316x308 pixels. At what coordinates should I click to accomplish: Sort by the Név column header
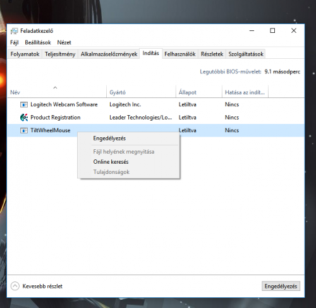pyautogui.click(x=57, y=92)
